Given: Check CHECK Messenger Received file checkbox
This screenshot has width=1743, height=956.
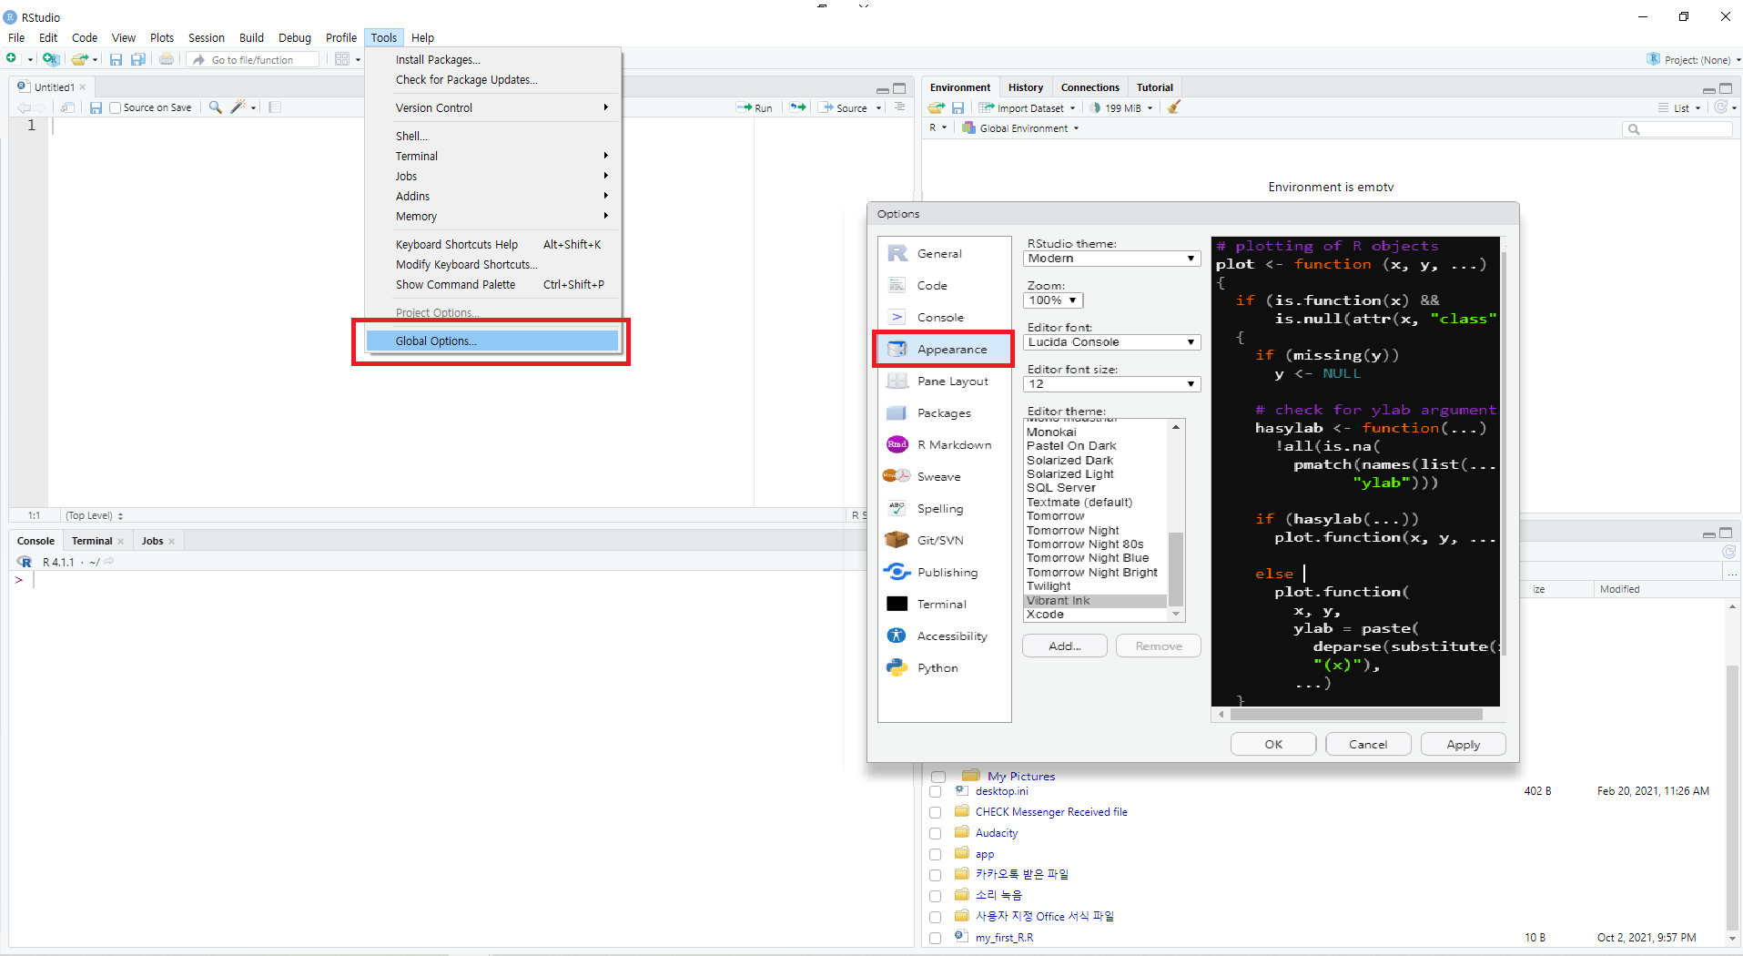Looking at the screenshot, I should (936, 813).
